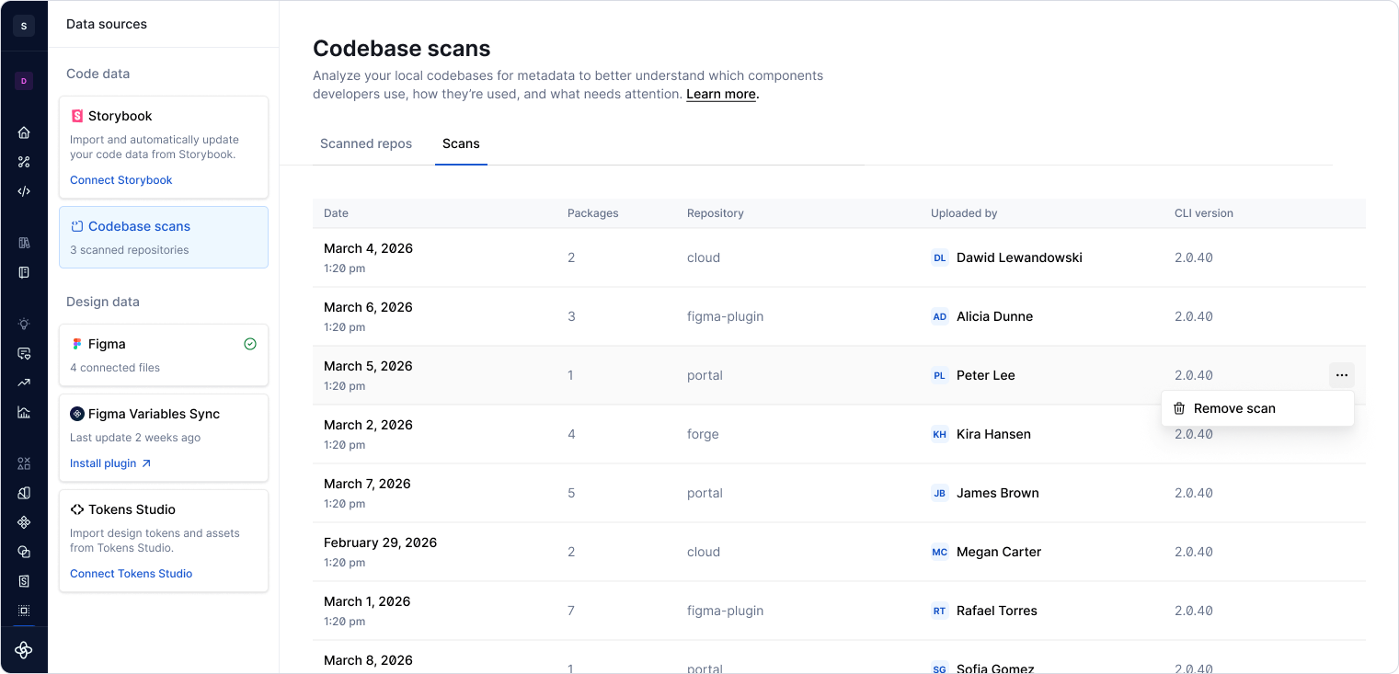Click the name Rafael Torres
Image resolution: width=1399 pixels, height=674 pixels.
tap(997, 611)
